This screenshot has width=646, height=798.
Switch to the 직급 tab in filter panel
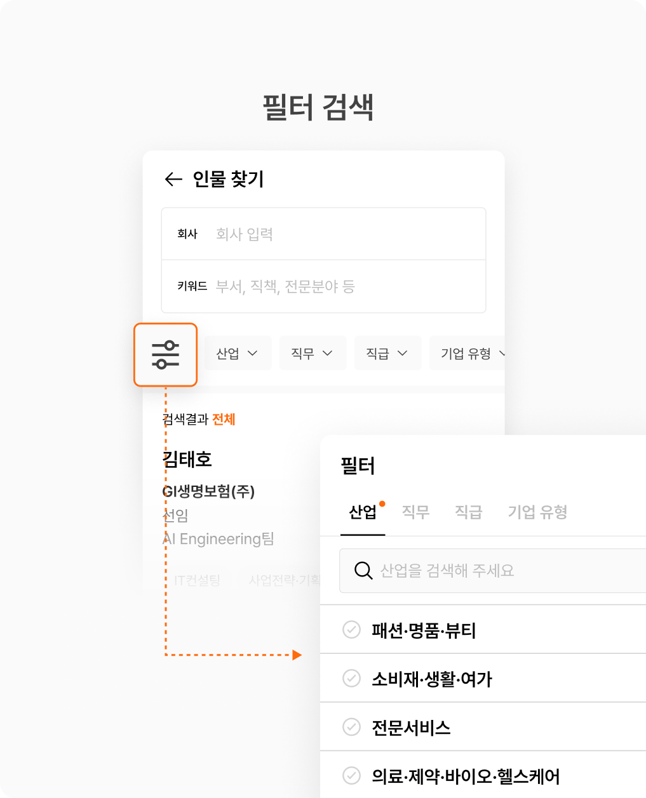469,512
